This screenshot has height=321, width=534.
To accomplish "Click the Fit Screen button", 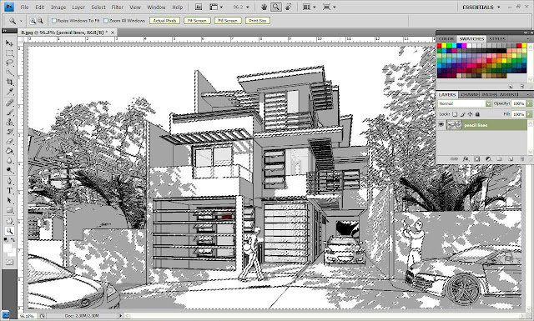I will 197,21.
